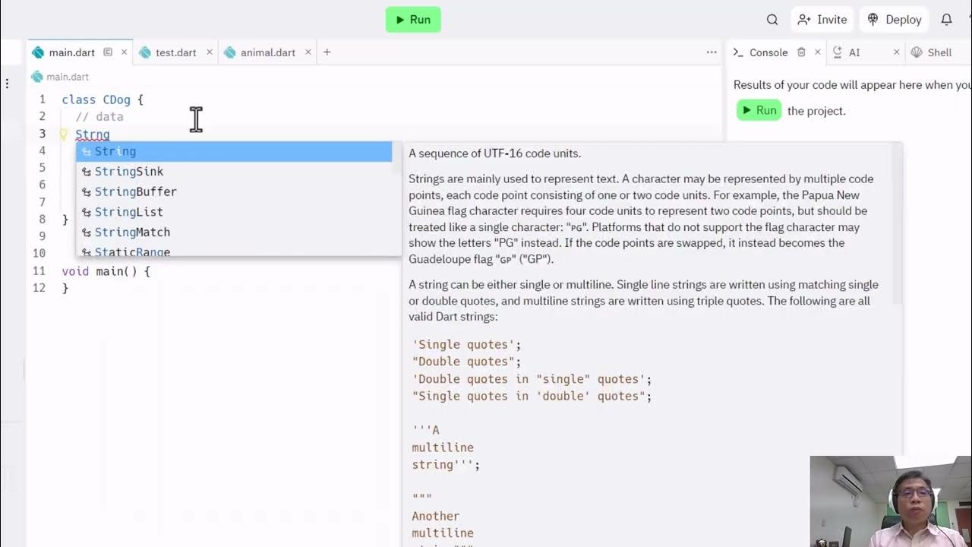Click the documentation popup vertical scrollbar
The image size is (972, 547).
click(x=898, y=228)
